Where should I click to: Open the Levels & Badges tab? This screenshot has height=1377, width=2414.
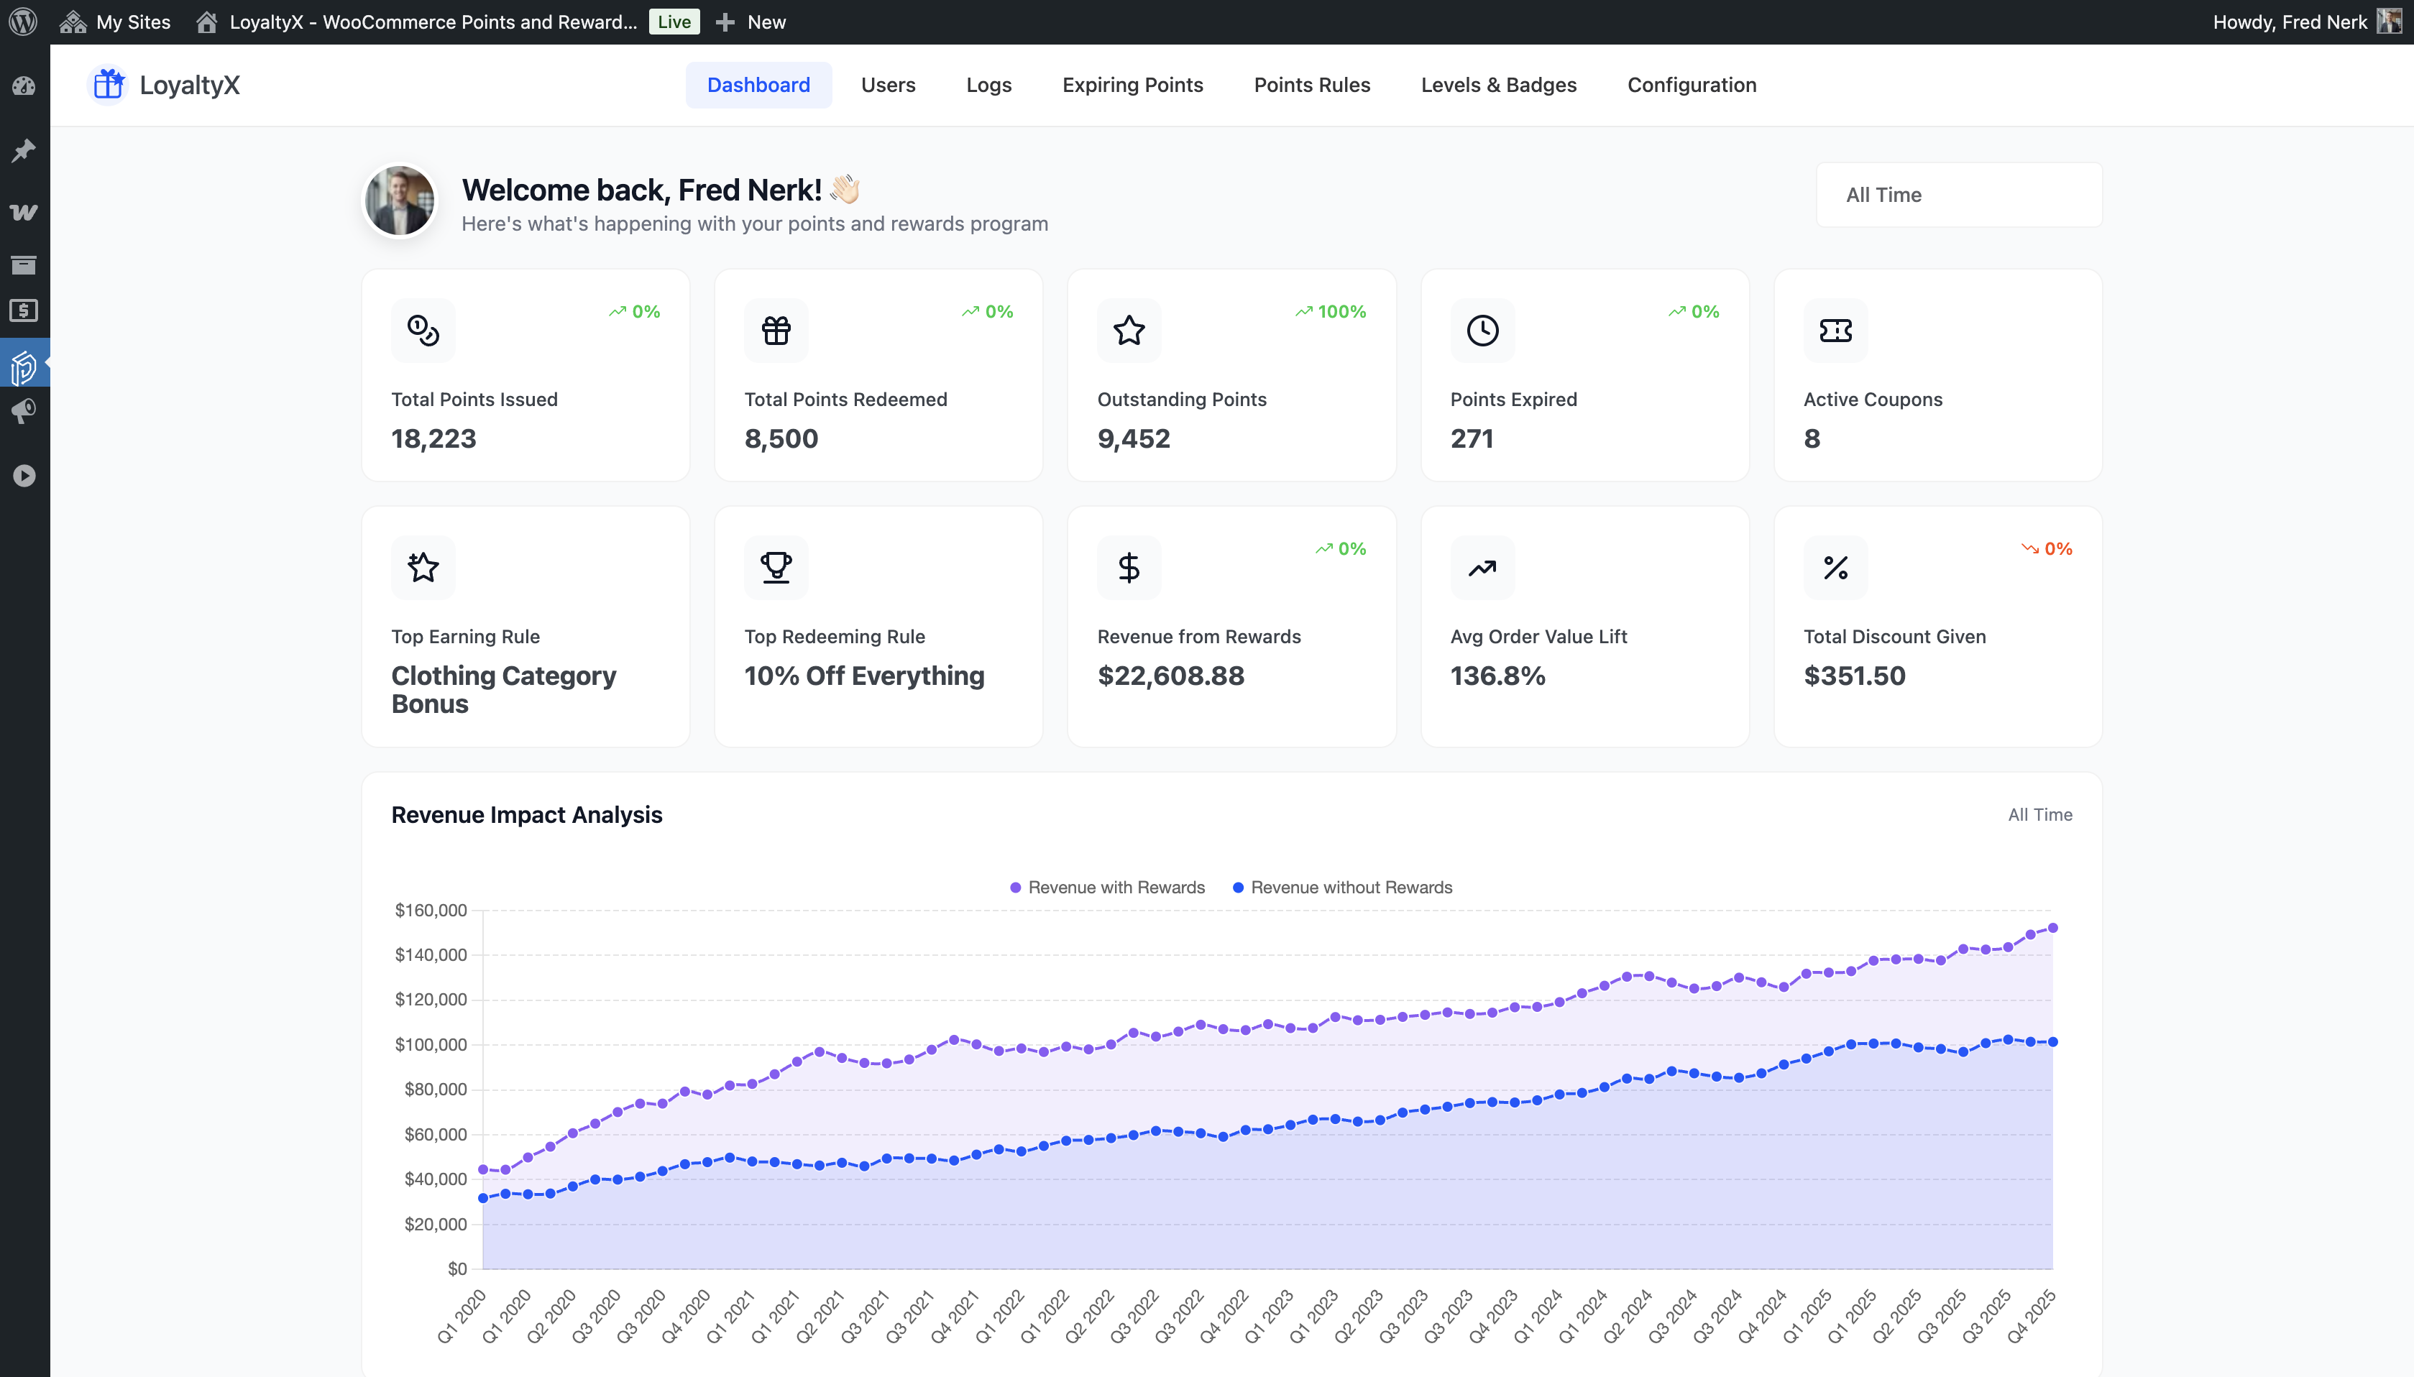(x=1498, y=85)
